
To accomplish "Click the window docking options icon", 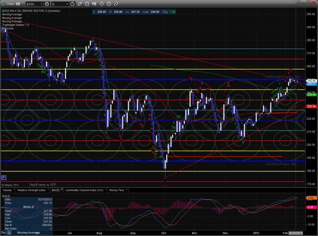I will pos(298,2).
